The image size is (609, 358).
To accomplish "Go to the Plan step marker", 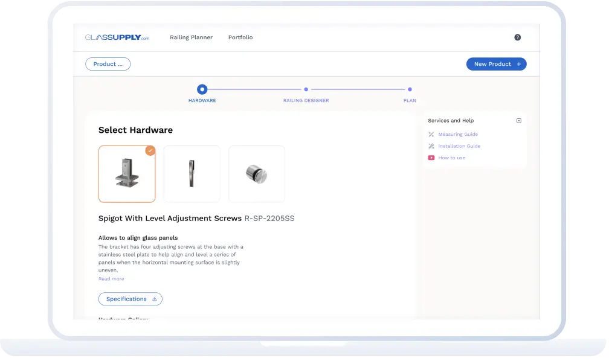I will [410, 90].
